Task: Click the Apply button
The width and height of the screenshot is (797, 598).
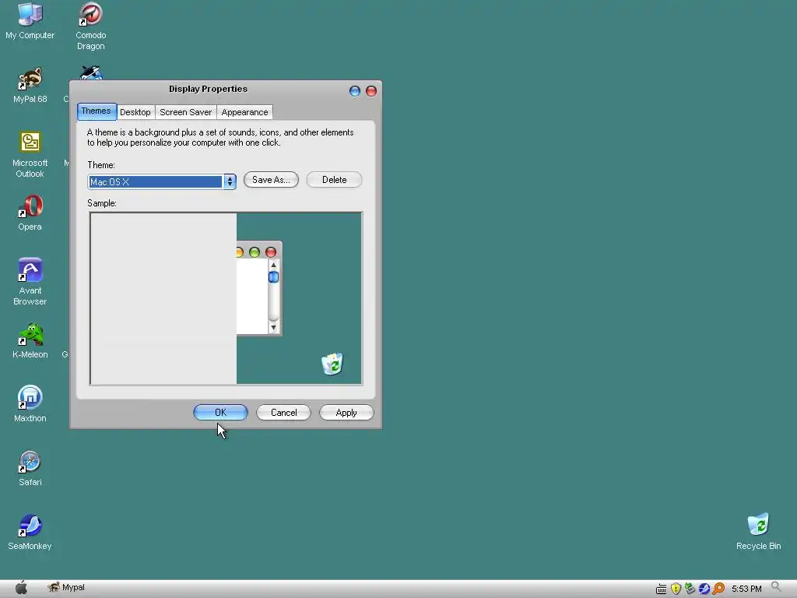Action: tap(346, 413)
